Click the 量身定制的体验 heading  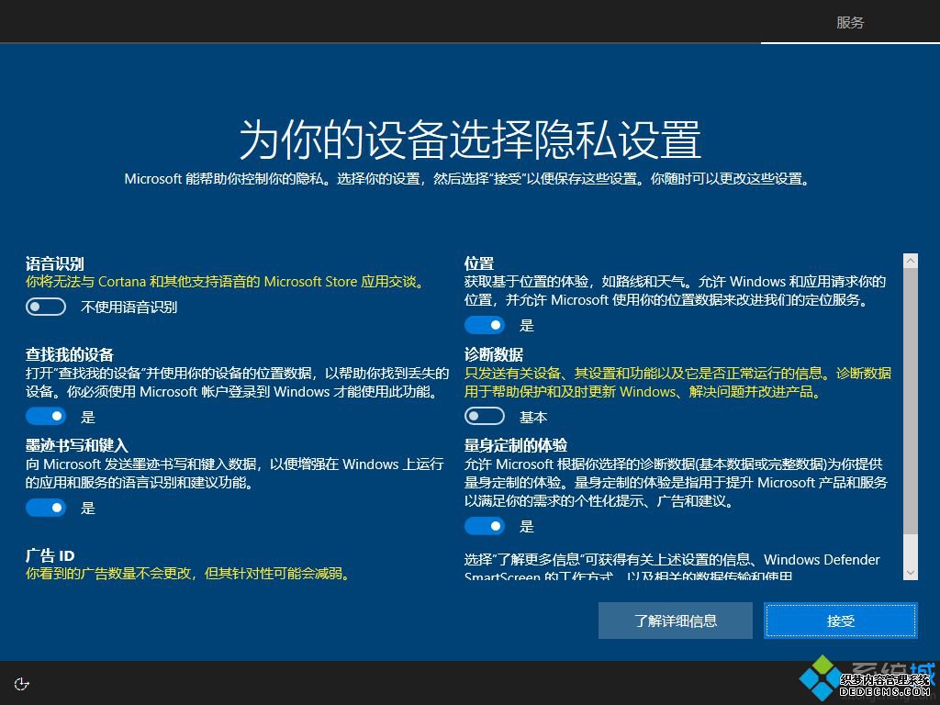point(516,445)
